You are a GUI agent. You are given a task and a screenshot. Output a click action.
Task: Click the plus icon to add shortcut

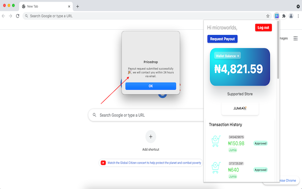click(x=151, y=137)
